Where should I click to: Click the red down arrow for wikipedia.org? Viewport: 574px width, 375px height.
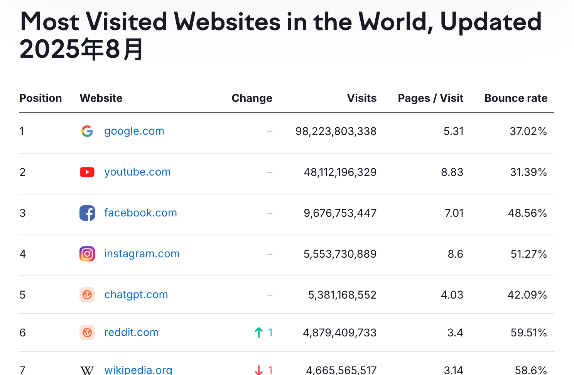[x=258, y=370]
